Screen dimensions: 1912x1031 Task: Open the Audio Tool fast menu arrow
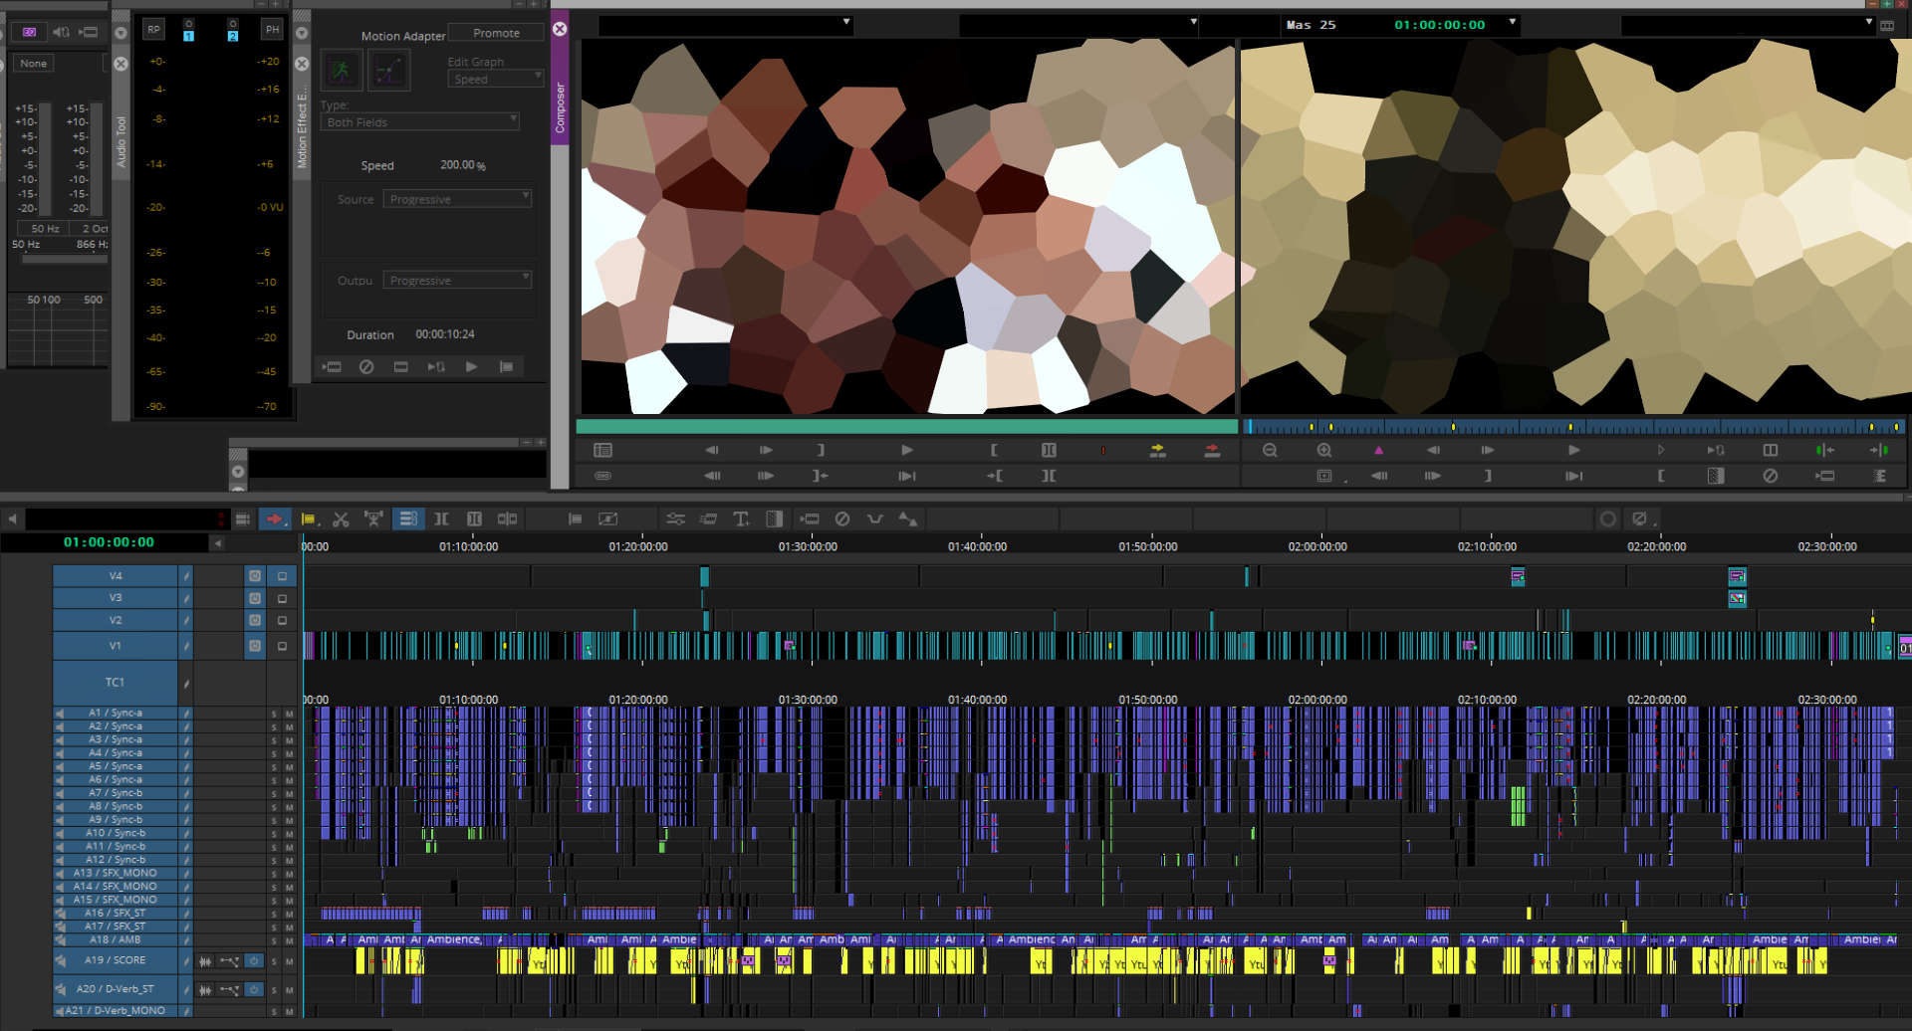pyautogui.click(x=120, y=33)
